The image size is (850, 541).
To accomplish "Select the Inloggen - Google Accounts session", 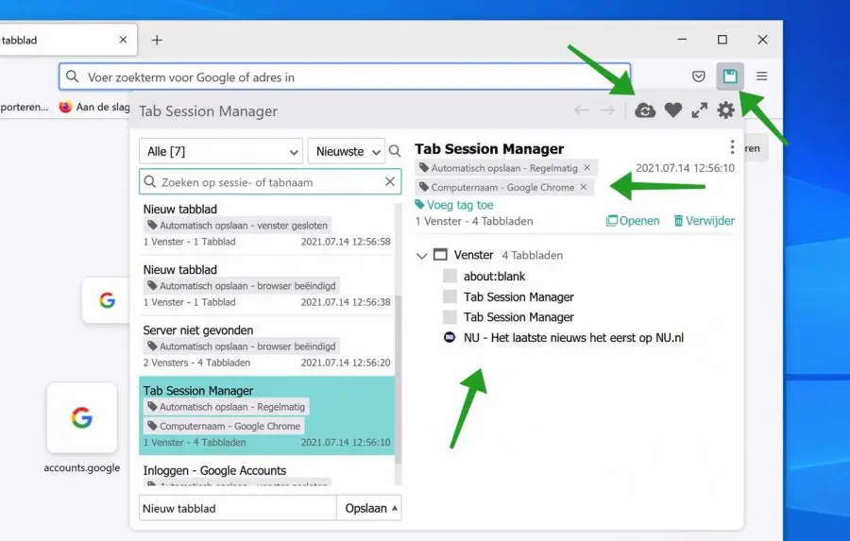I will click(x=266, y=474).
